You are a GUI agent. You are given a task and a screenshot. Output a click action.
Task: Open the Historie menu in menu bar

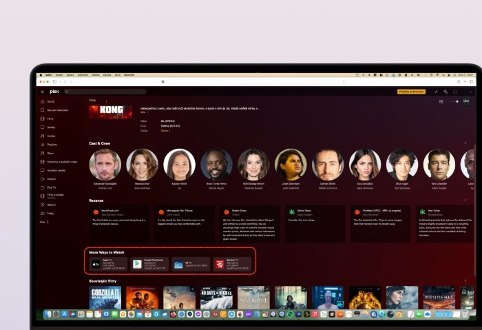click(96, 74)
